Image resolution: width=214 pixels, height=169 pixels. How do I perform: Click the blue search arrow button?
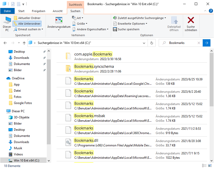tap(206, 43)
